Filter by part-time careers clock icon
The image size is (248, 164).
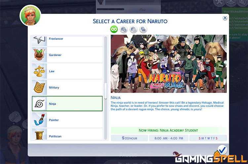point(134,29)
